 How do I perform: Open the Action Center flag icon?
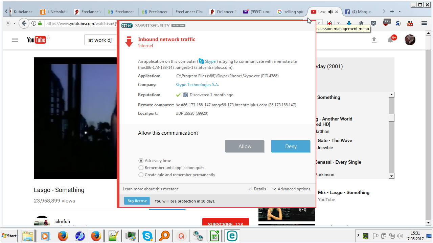[375, 236]
